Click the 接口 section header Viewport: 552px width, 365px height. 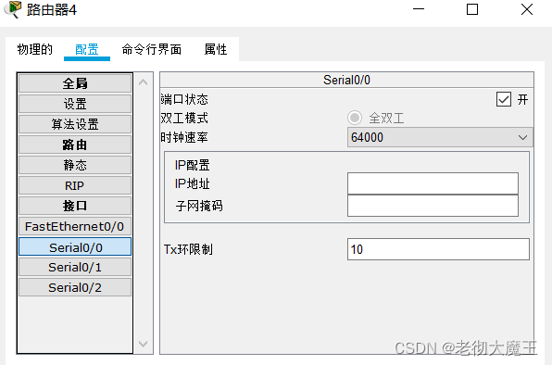pos(75,206)
